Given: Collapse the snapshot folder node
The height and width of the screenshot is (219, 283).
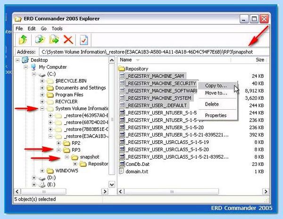Looking at the screenshot, I should pyautogui.click(x=67, y=157).
